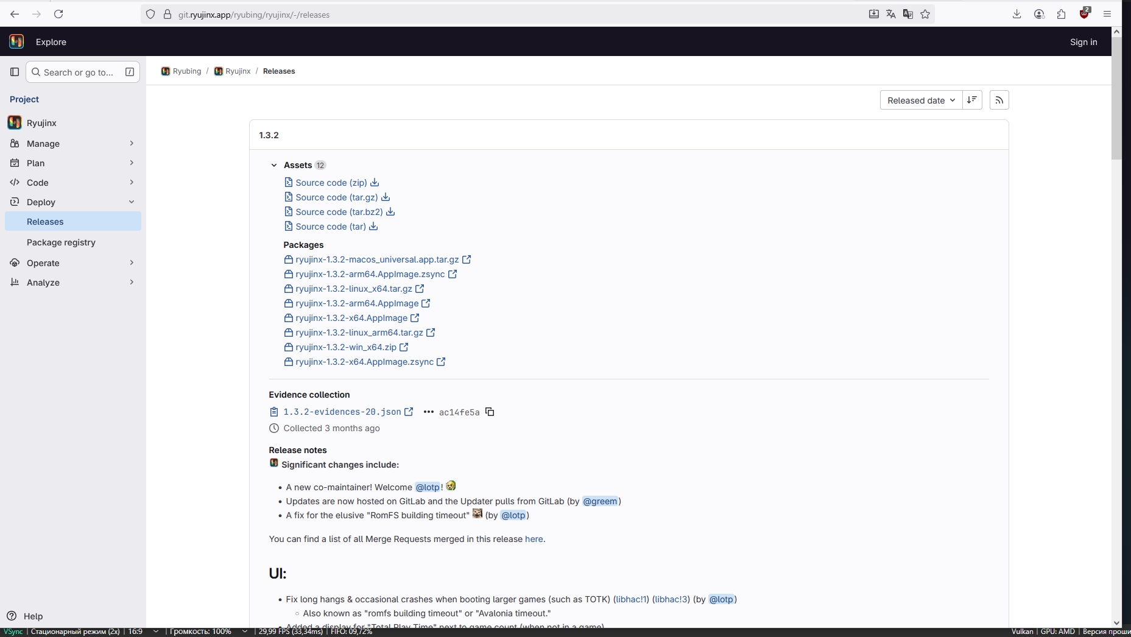
Task: Bookmark this page with the star icon
Action: point(925,14)
